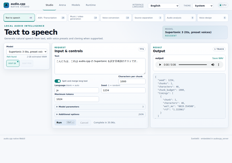Save the output as WAV
This screenshot has height=163, width=232.
tap(218, 58)
